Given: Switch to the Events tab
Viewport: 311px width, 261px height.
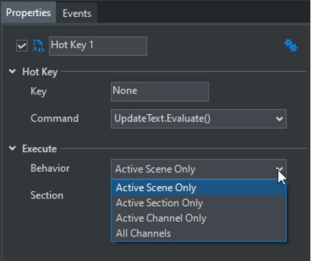Looking at the screenshot, I should pos(77,14).
